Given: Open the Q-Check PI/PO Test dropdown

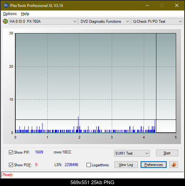Looking at the screenshot, I should pos(157,22).
